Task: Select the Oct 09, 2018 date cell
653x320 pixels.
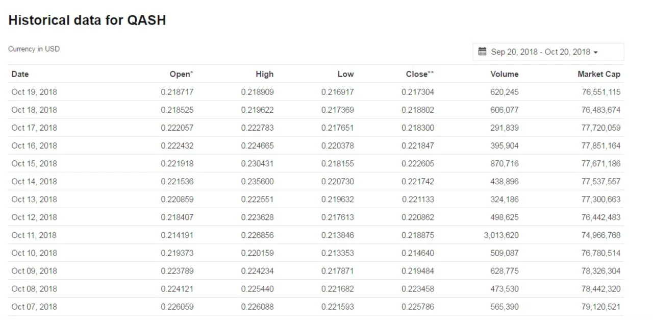Action: coord(34,271)
